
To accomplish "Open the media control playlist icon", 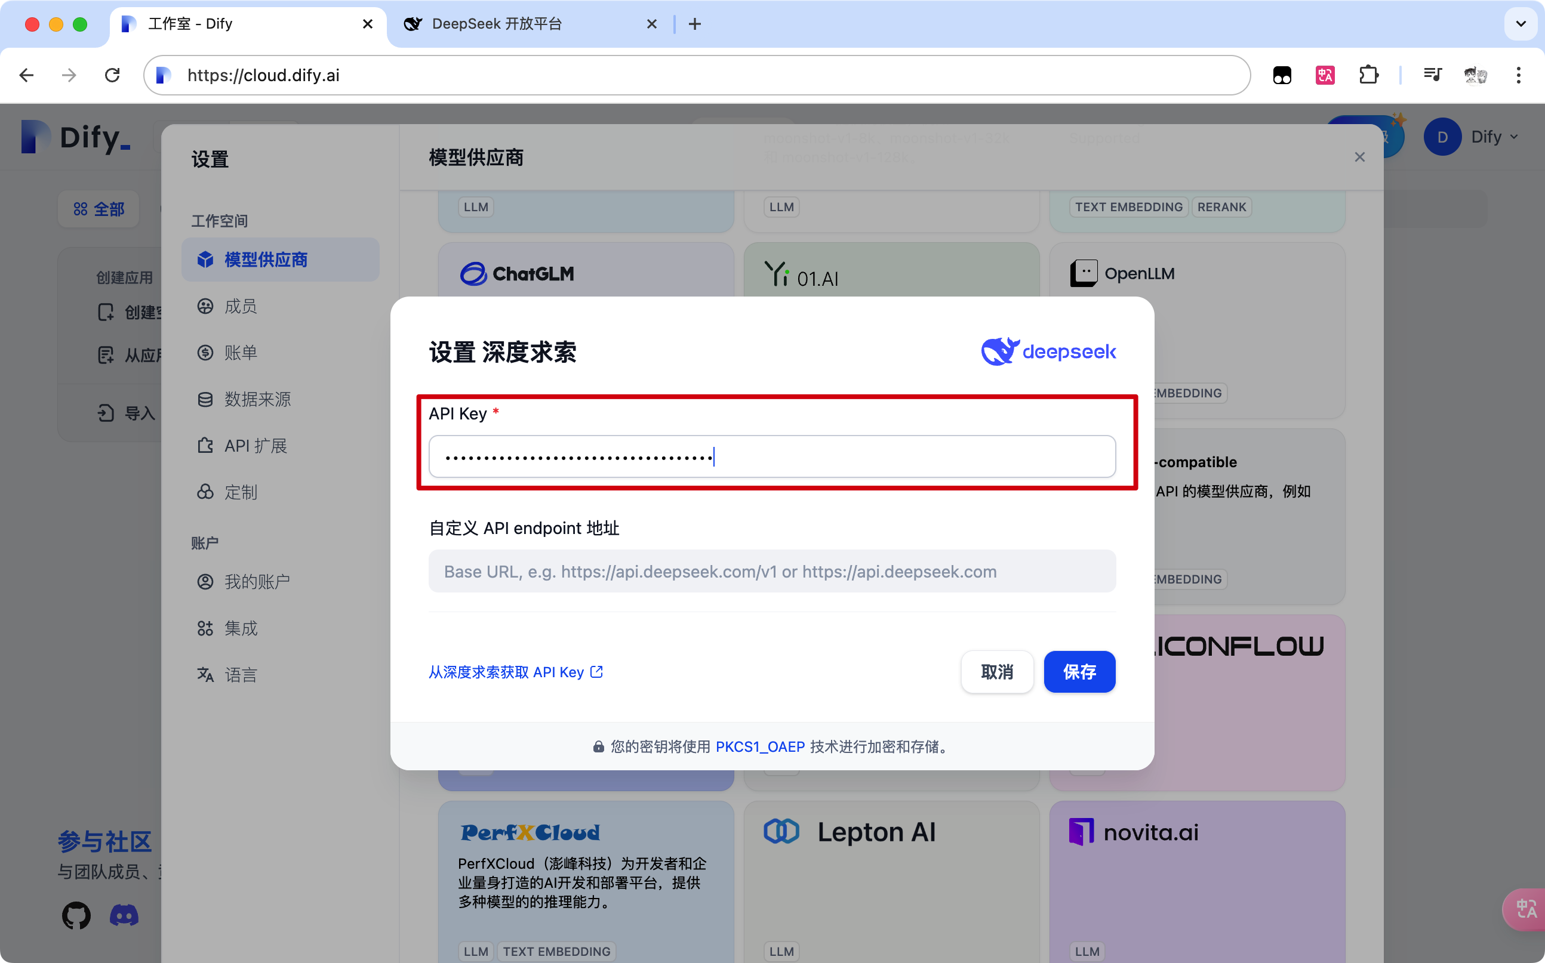I will click(1433, 75).
